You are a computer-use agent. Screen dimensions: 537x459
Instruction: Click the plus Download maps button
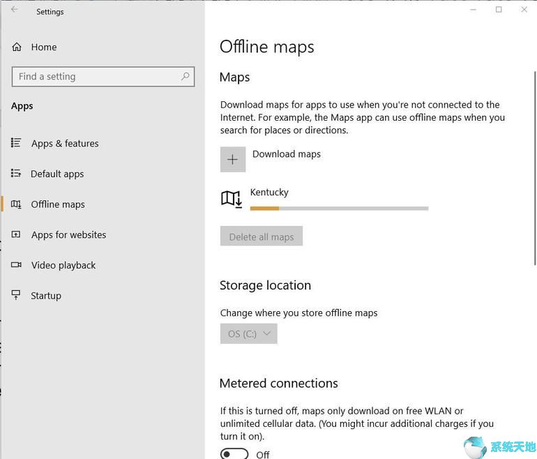click(233, 159)
